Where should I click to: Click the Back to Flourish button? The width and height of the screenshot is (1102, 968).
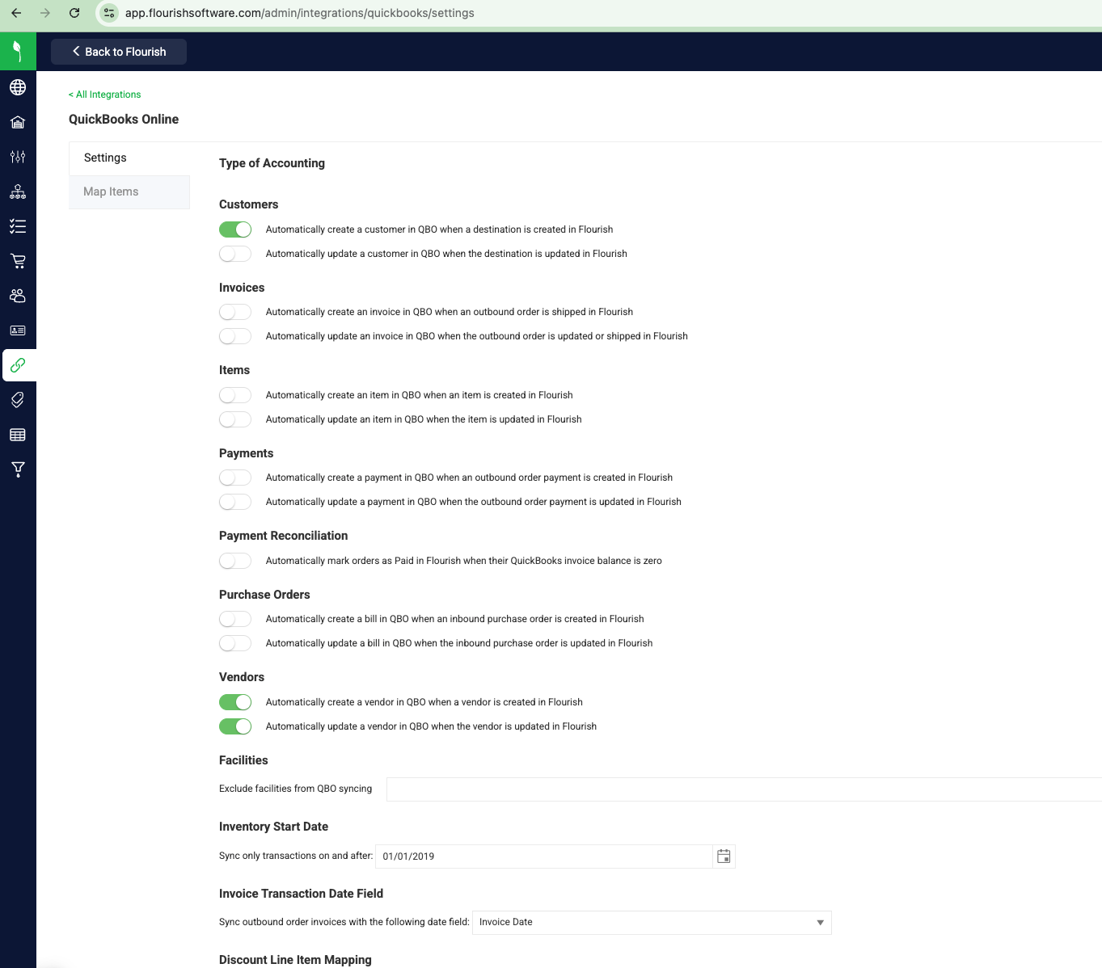tap(119, 52)
